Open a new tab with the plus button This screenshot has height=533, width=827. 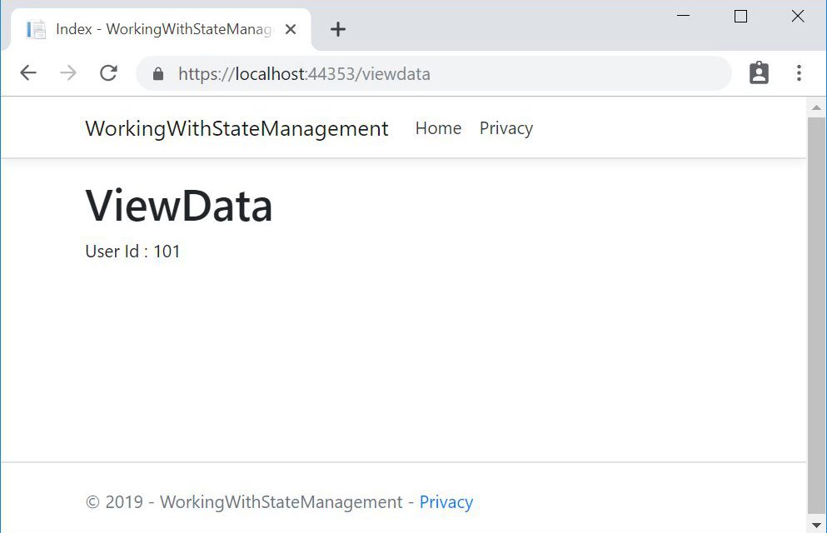click(x=337, y=29)
